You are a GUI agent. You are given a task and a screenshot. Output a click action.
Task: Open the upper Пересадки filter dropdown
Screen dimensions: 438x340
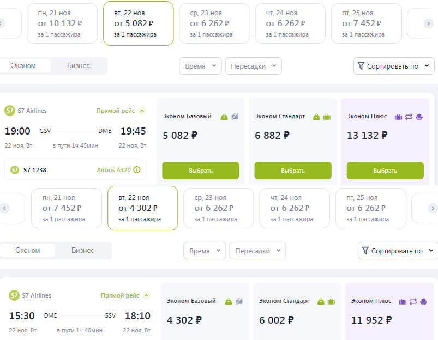click(253, 66)
